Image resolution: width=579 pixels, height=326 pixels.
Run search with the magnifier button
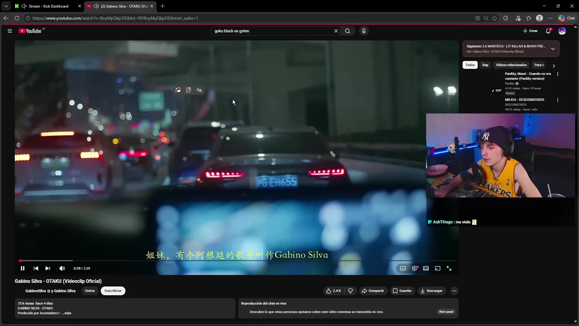347,31
